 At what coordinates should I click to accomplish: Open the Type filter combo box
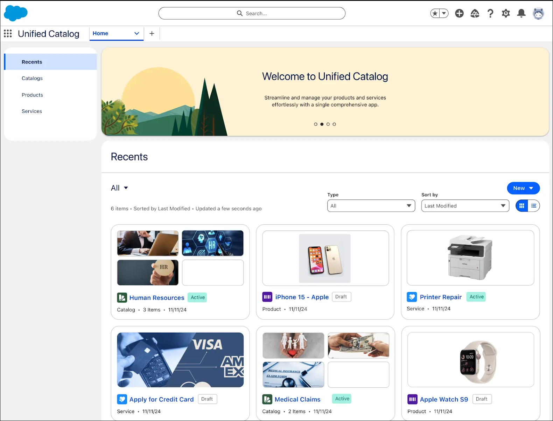tap(371, 206)
